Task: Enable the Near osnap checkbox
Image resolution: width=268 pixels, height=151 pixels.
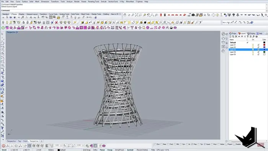Action: (162, 144)
